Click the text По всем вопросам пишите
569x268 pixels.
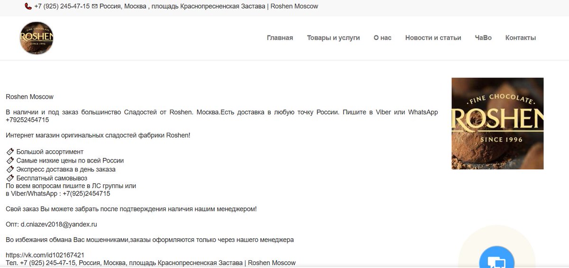tap(71, 186)
